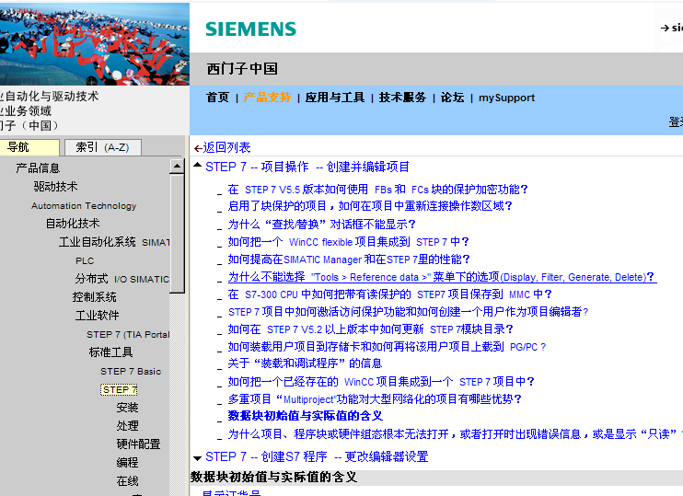Open the 应用与工具 menu item
This screenshot has height=496, width=683.
[x=335, y=98]
